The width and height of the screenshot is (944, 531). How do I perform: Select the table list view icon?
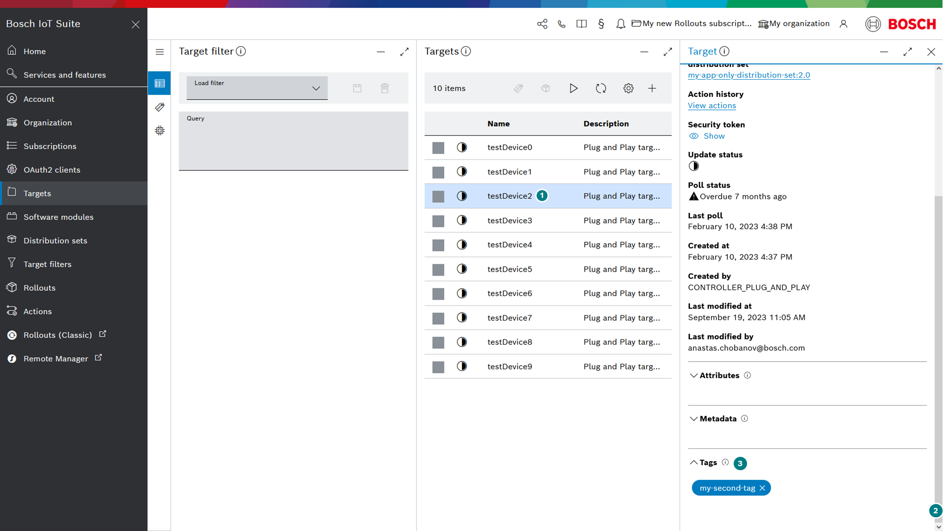click(x=160, y=84)
